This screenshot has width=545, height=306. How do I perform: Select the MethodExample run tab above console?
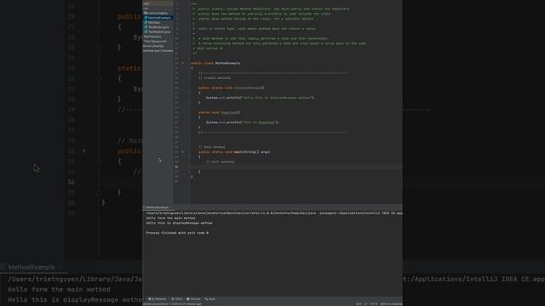157,207
